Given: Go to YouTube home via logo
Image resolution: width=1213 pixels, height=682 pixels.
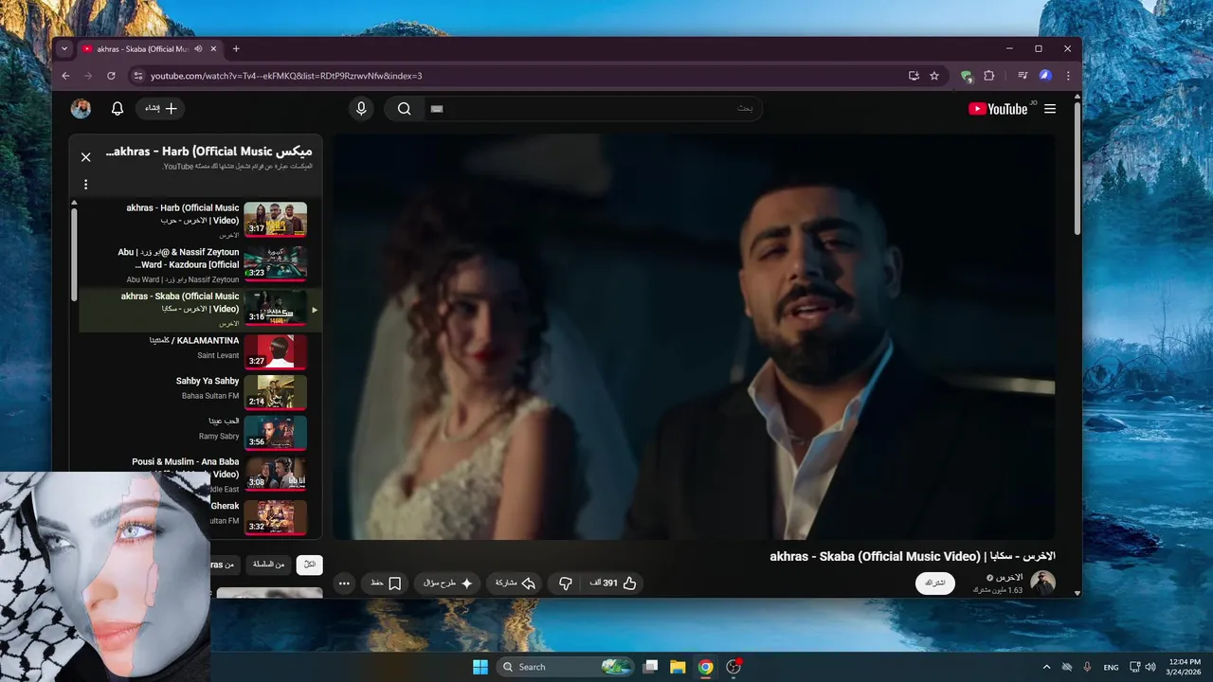Looking at the screenshot, I should click(x=1000, y=109).
